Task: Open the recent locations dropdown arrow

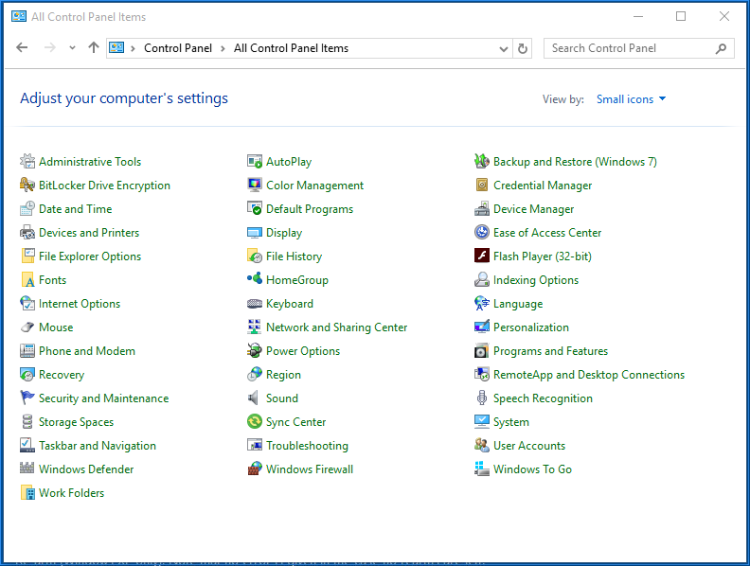Action: (x=72, y=48)
